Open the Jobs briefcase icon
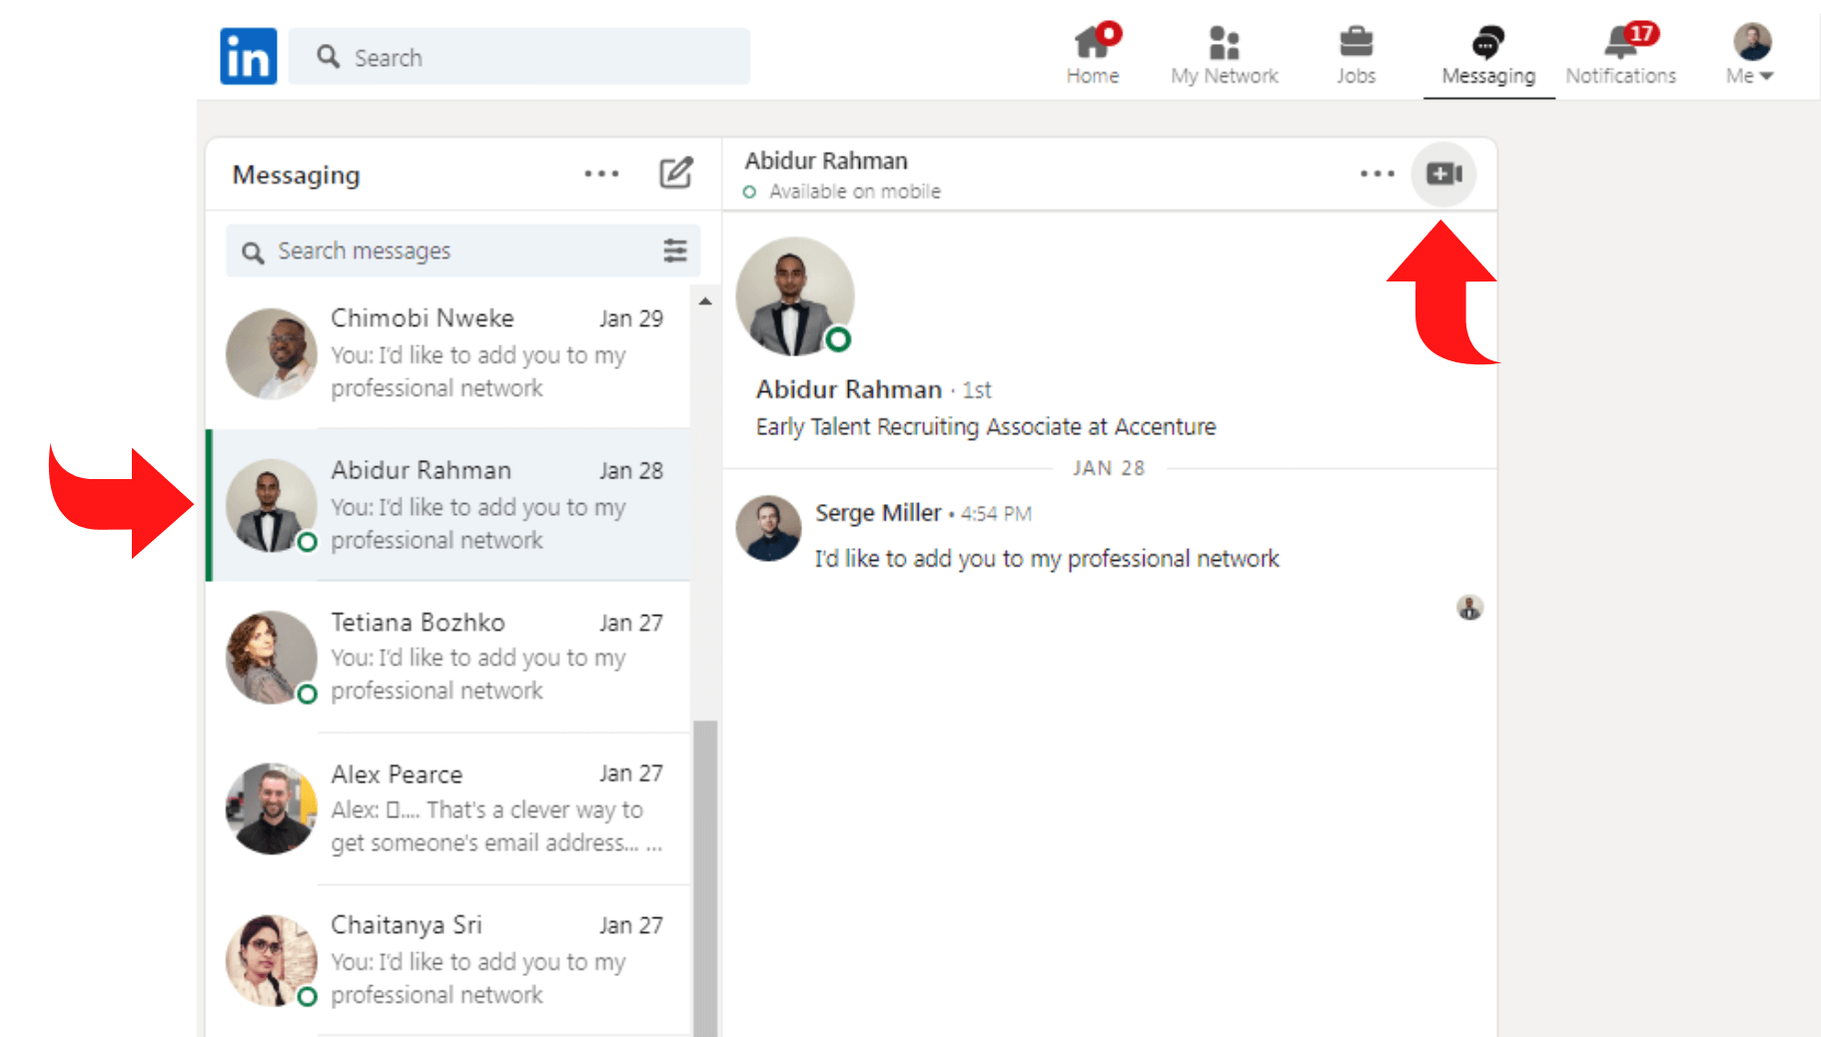 click(x=1356, y=42)
